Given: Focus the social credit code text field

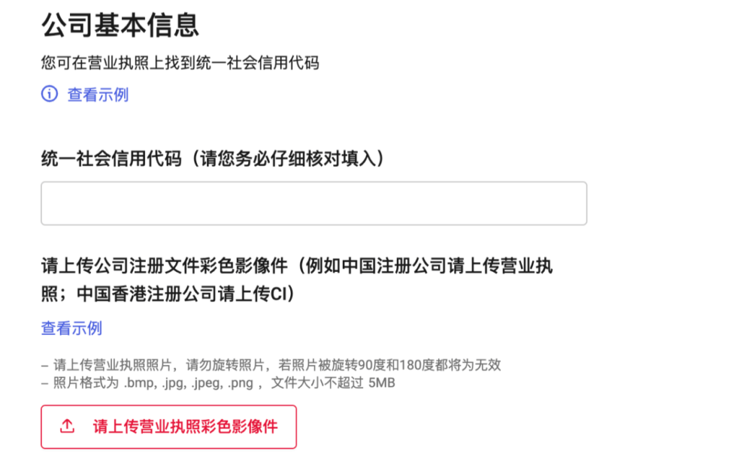Looking at the screenshot, I should pyautogui.click(x=314, y=203).
